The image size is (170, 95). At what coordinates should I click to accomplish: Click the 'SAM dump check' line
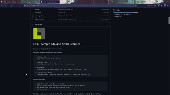(x=41, y=89)
